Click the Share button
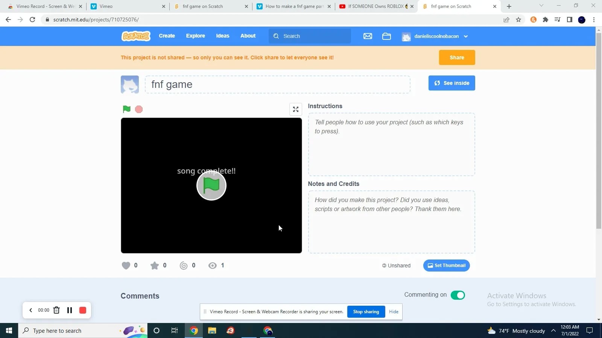602x338 pixels. (457, 57)
